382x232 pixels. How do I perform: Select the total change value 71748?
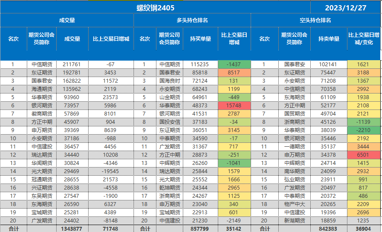111,229
